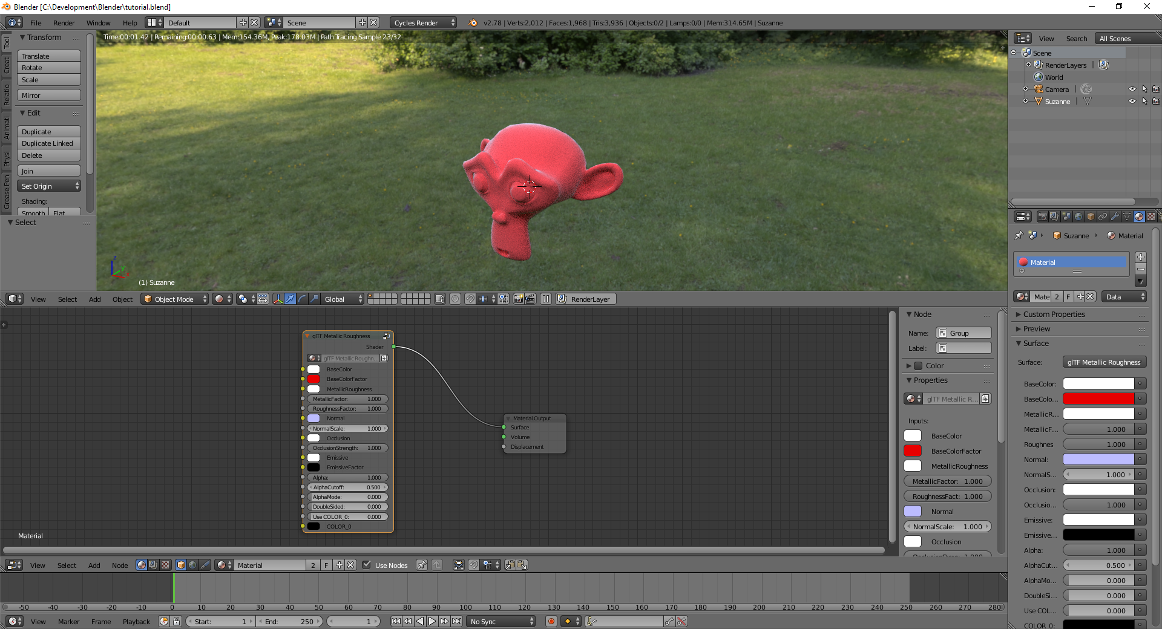Open the File menu
This screenshot has width=1162, height=629.
point(36,22)
